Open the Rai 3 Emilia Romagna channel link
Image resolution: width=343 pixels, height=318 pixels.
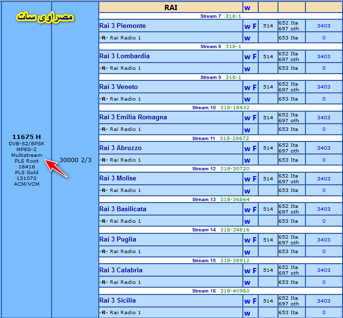click(x=133, y=117)
